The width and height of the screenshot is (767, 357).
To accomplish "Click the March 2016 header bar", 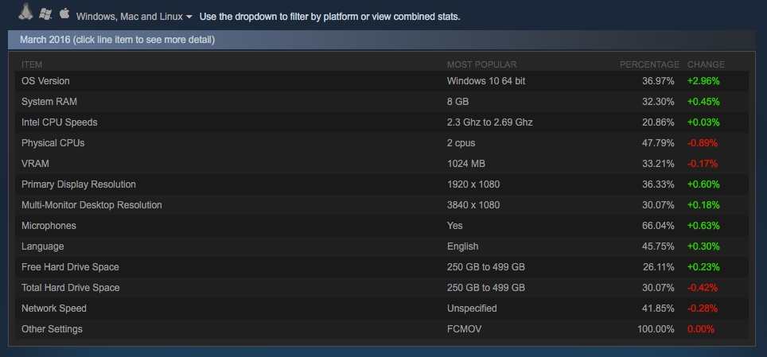I will point(382,40).
